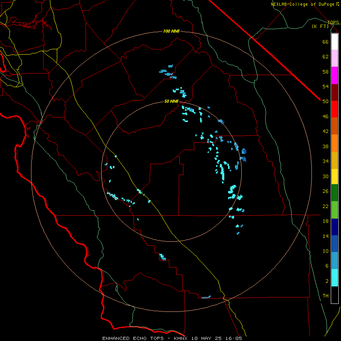Click legend value "42"
Image resolution: width=341 pixels, height=341 pixels.
click(x=325, y=131)
